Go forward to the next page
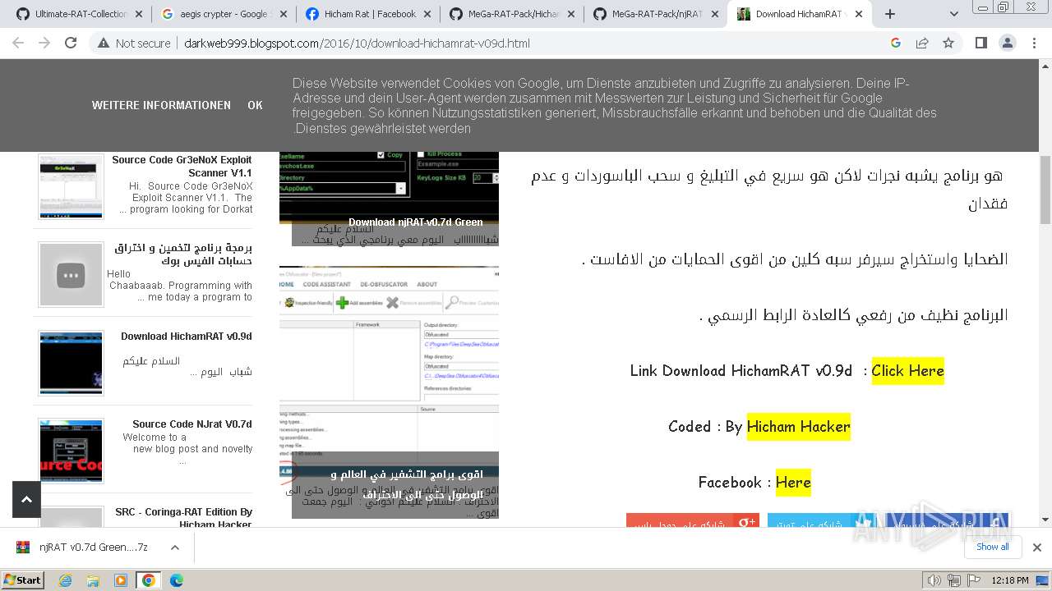The width and height of the screenshot is (1052, 591). click(x=44, y=43)
